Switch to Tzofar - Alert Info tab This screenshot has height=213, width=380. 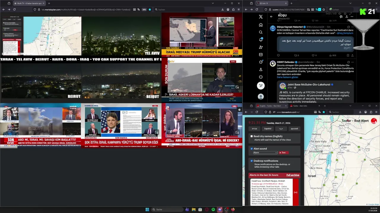(x=305, y=106)
